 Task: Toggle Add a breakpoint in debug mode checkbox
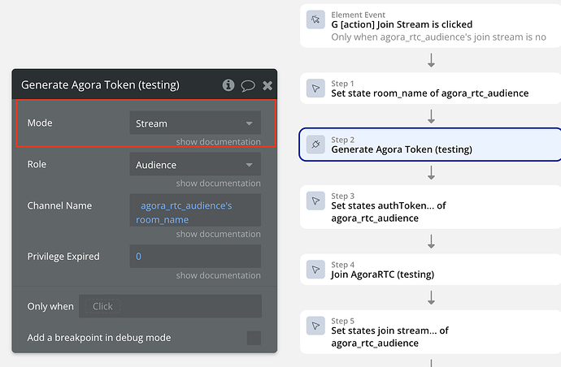[254, 338]
